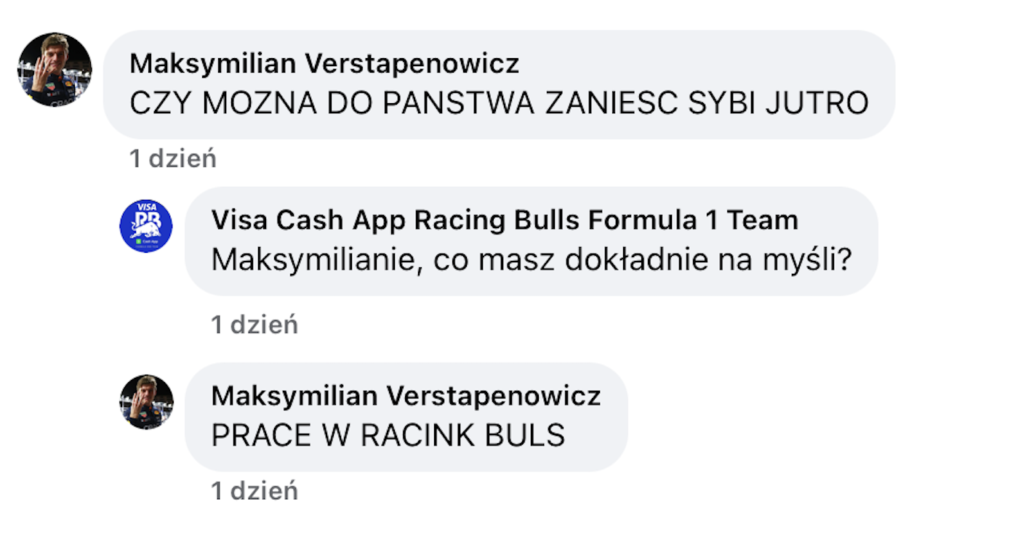The image size is (1018, 534).
Task: Open "1 dzień" timestamp under the first comment
Action: (x=173, y=158)
